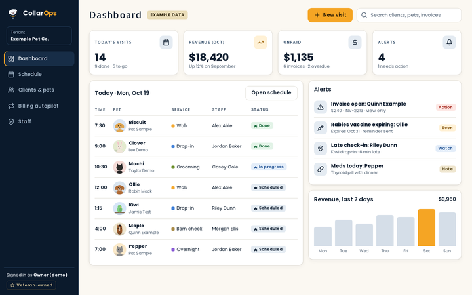The height and width of the screenshot is (295, 472).
Task: Click the Watch tag on late check-in
Action: click(445, 148)
